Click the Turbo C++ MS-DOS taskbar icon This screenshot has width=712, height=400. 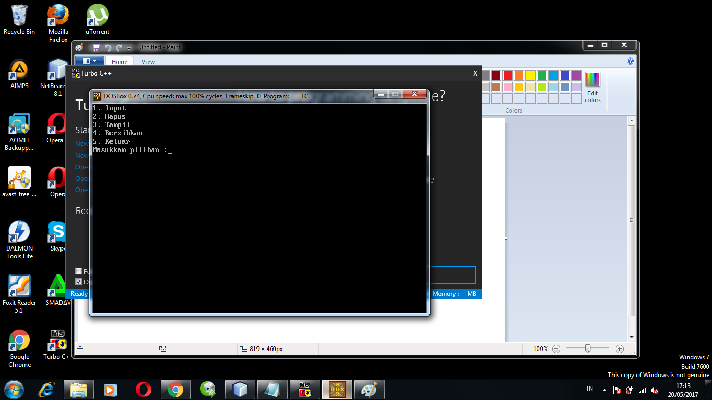click(x=304, y=390)
